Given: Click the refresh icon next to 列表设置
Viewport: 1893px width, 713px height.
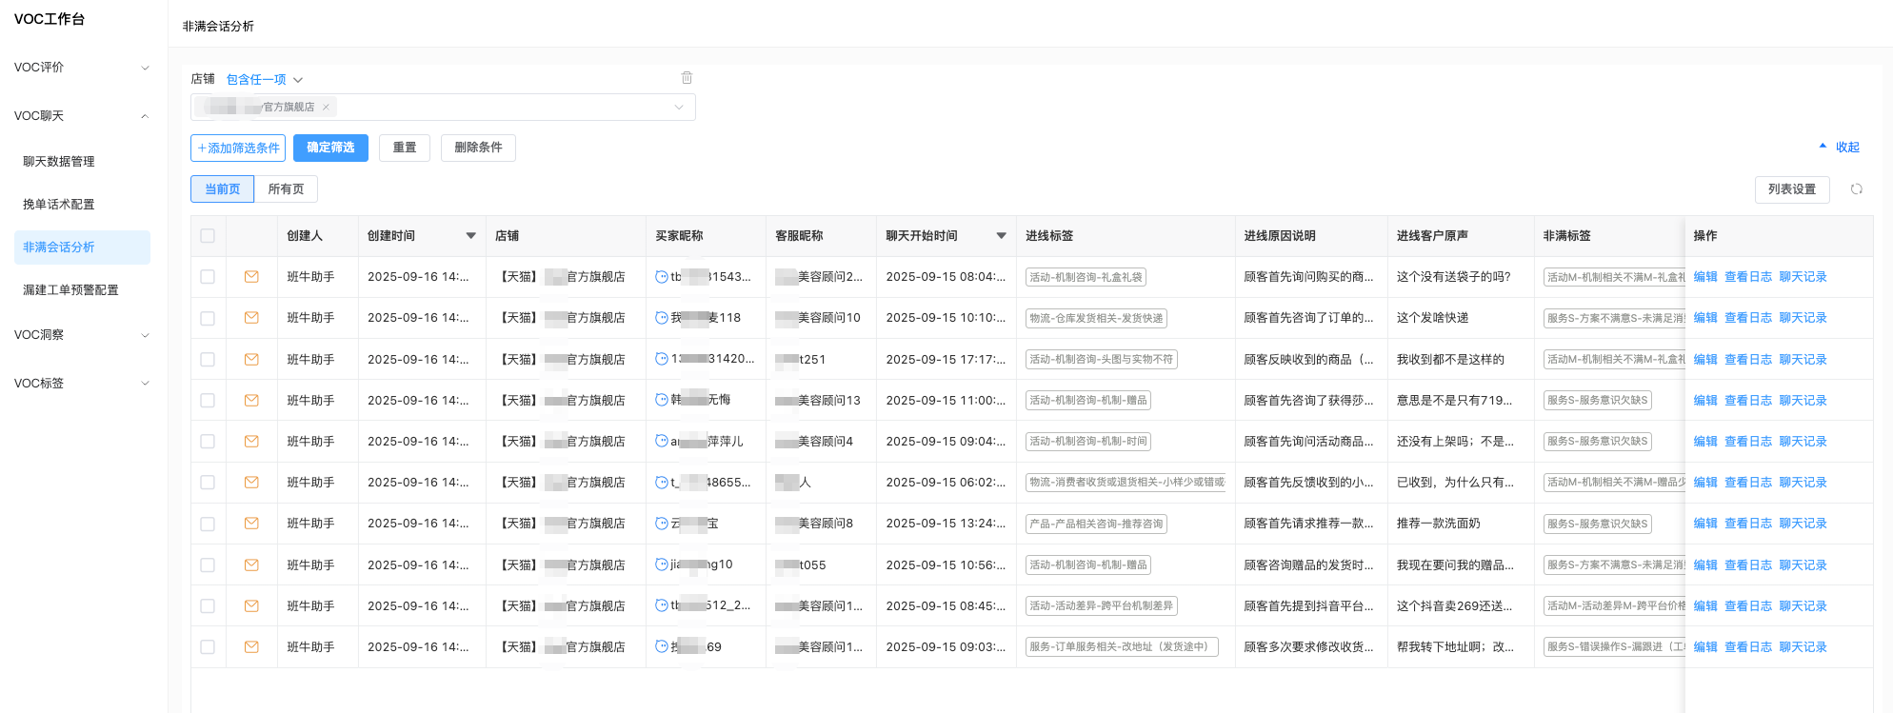Looking at the screenshot, I should (1856, 189).
